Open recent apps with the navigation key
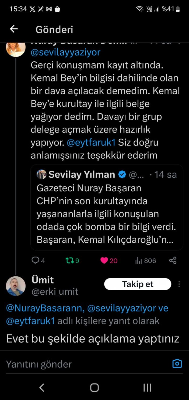This screenshot has height=400, width=189. (147, 388)
